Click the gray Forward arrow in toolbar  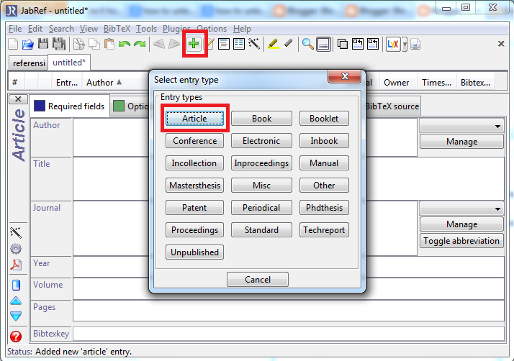click(x=174, y=44)
